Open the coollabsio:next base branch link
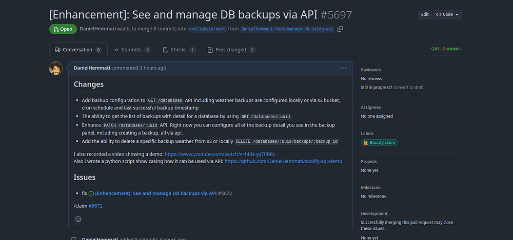 point(207,29)
